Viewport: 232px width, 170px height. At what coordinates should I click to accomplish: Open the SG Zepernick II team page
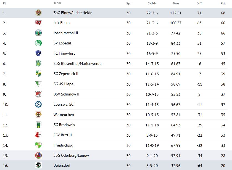(66, 74)
